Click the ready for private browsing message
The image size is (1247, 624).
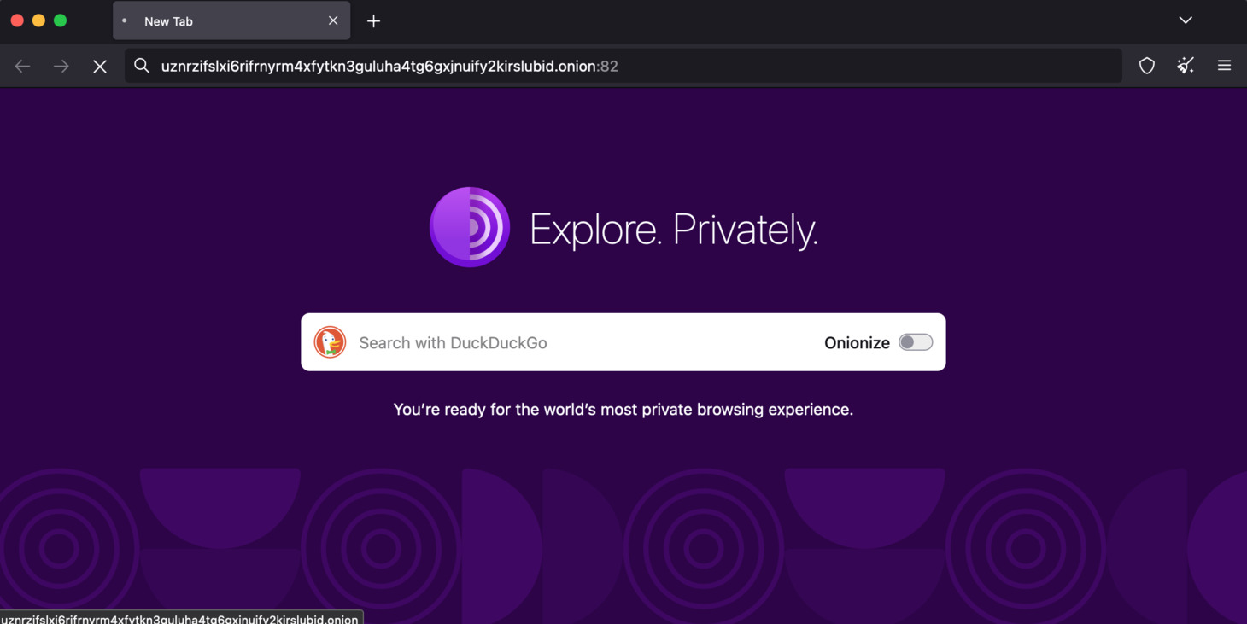pos(623,410)
